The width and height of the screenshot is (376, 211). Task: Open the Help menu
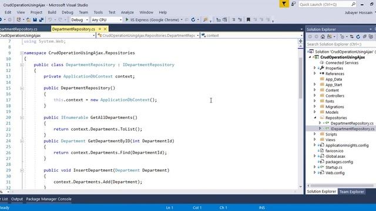pyautogui.click(x=163, y=12)
